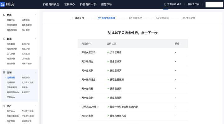224x124 pixels.
Task: Collapse the 资产 sidebar section
Action: (x=35, y=106)
